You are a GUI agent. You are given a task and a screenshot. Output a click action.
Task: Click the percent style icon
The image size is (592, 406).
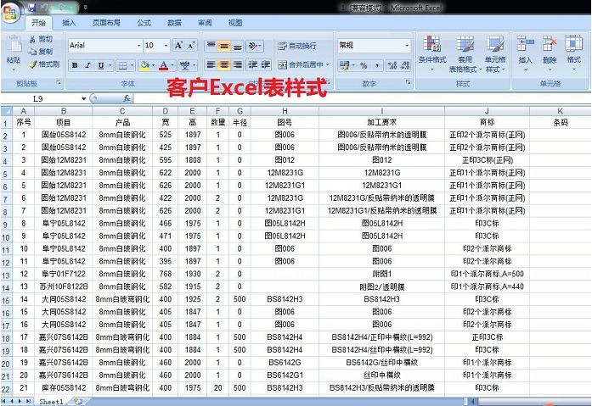[x=364, y=65]
